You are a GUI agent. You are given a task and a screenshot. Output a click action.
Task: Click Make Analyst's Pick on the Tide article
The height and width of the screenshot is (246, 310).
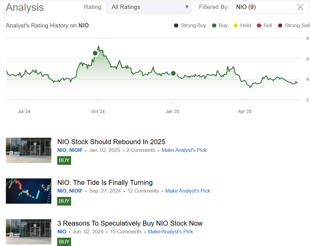coord(188,191)
